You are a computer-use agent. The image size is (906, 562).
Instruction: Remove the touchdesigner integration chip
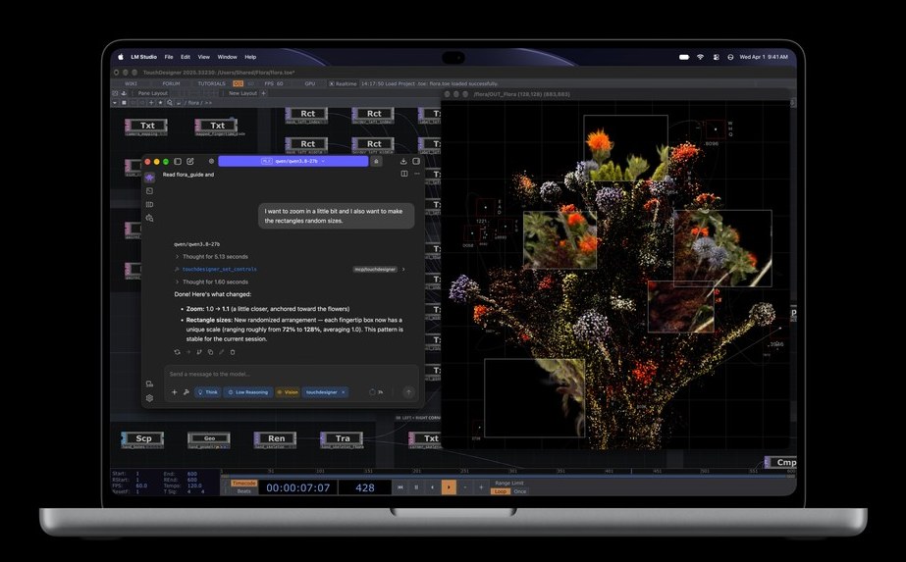344,392
